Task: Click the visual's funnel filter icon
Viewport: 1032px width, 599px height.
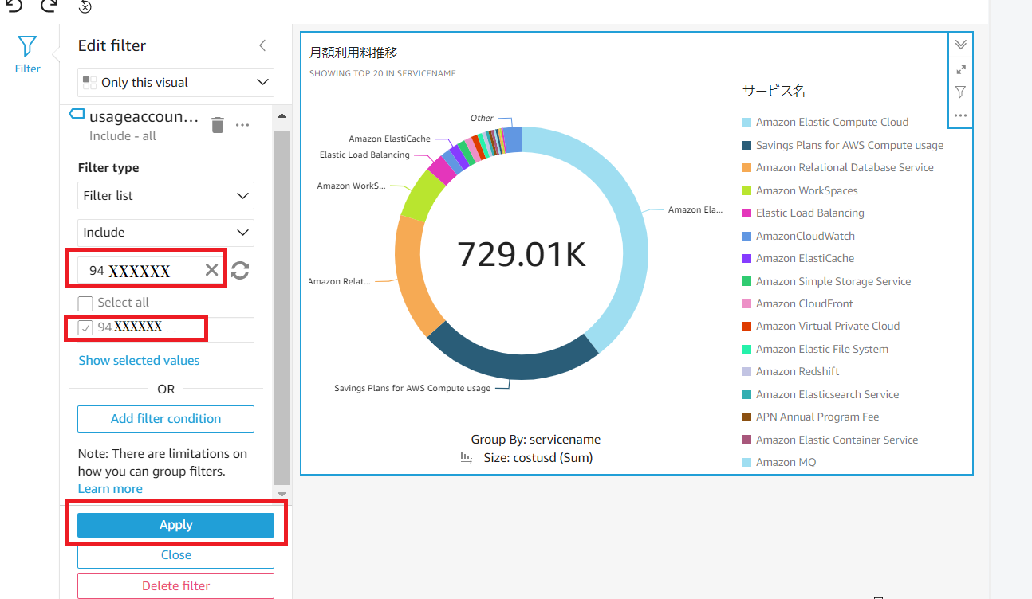Action: pos(960,92)
